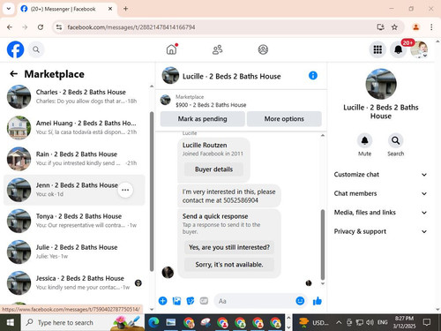441x331 pixels.
Task: Show hidden system tray icons chevron
Action: pyautogui.click(x=339, y=322)
